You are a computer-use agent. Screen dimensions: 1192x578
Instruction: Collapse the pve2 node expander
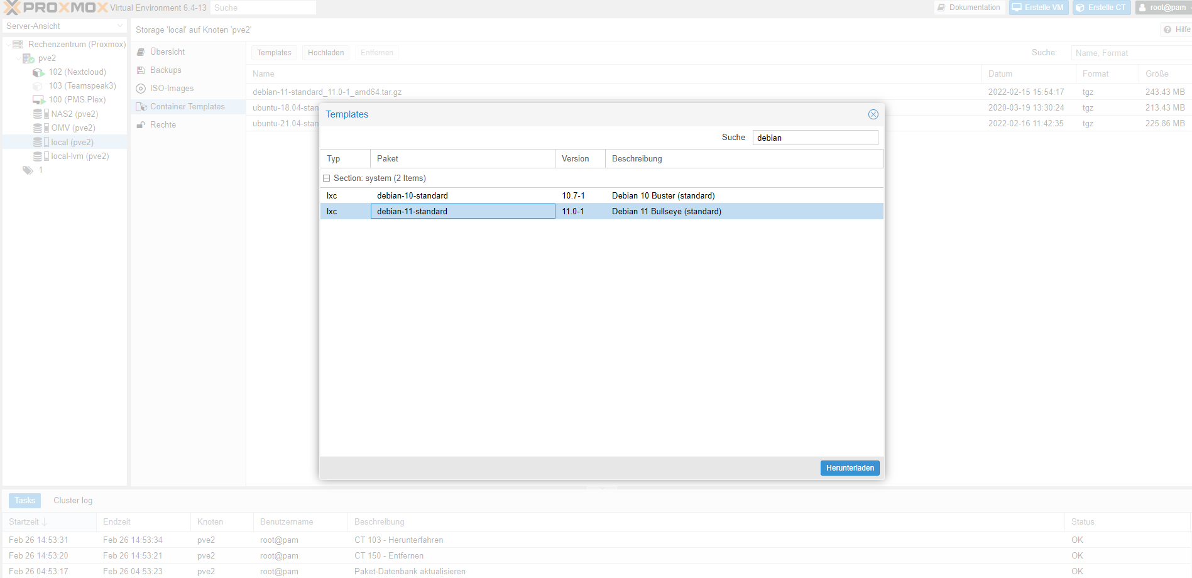pos(17,58)
